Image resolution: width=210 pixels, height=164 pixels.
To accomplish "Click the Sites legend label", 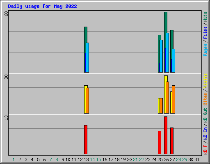I will (x=205, y=99).
